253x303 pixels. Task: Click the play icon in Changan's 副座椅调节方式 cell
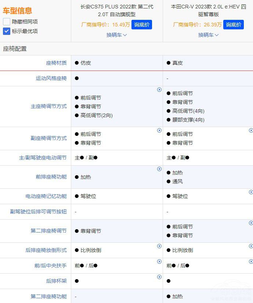point(159,130)
